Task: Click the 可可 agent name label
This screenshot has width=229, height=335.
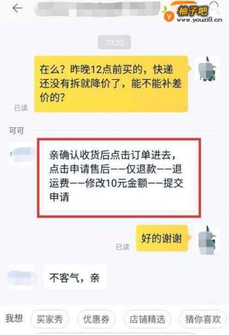Action: 16,131
